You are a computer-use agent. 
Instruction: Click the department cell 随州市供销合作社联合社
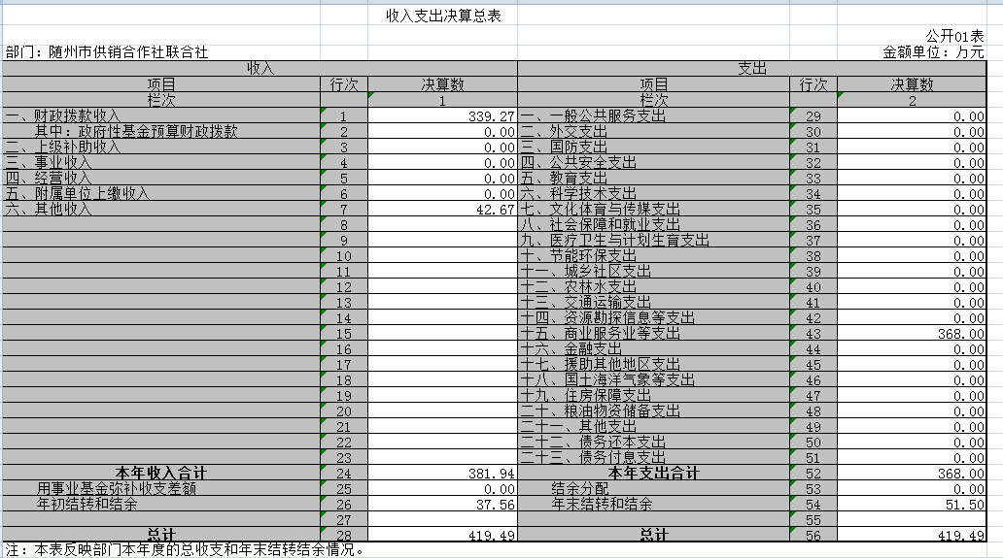pos(107,52)
